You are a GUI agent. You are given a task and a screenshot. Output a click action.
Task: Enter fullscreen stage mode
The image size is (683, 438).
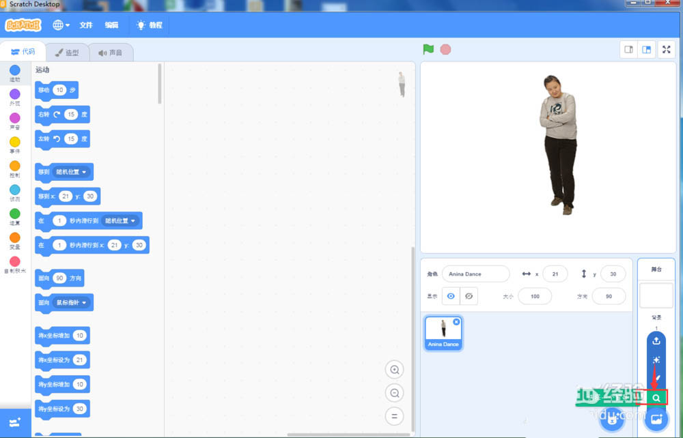point(666,49)
